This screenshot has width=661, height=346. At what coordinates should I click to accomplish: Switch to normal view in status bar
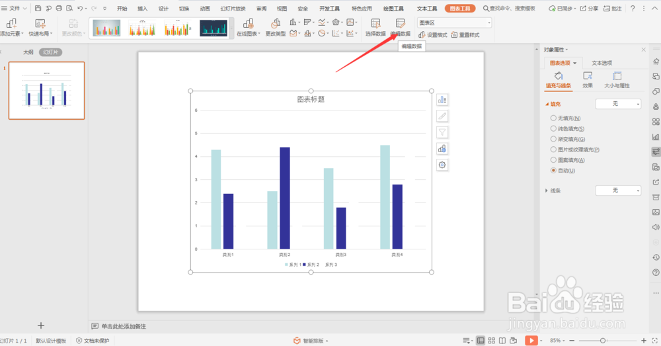480,341
